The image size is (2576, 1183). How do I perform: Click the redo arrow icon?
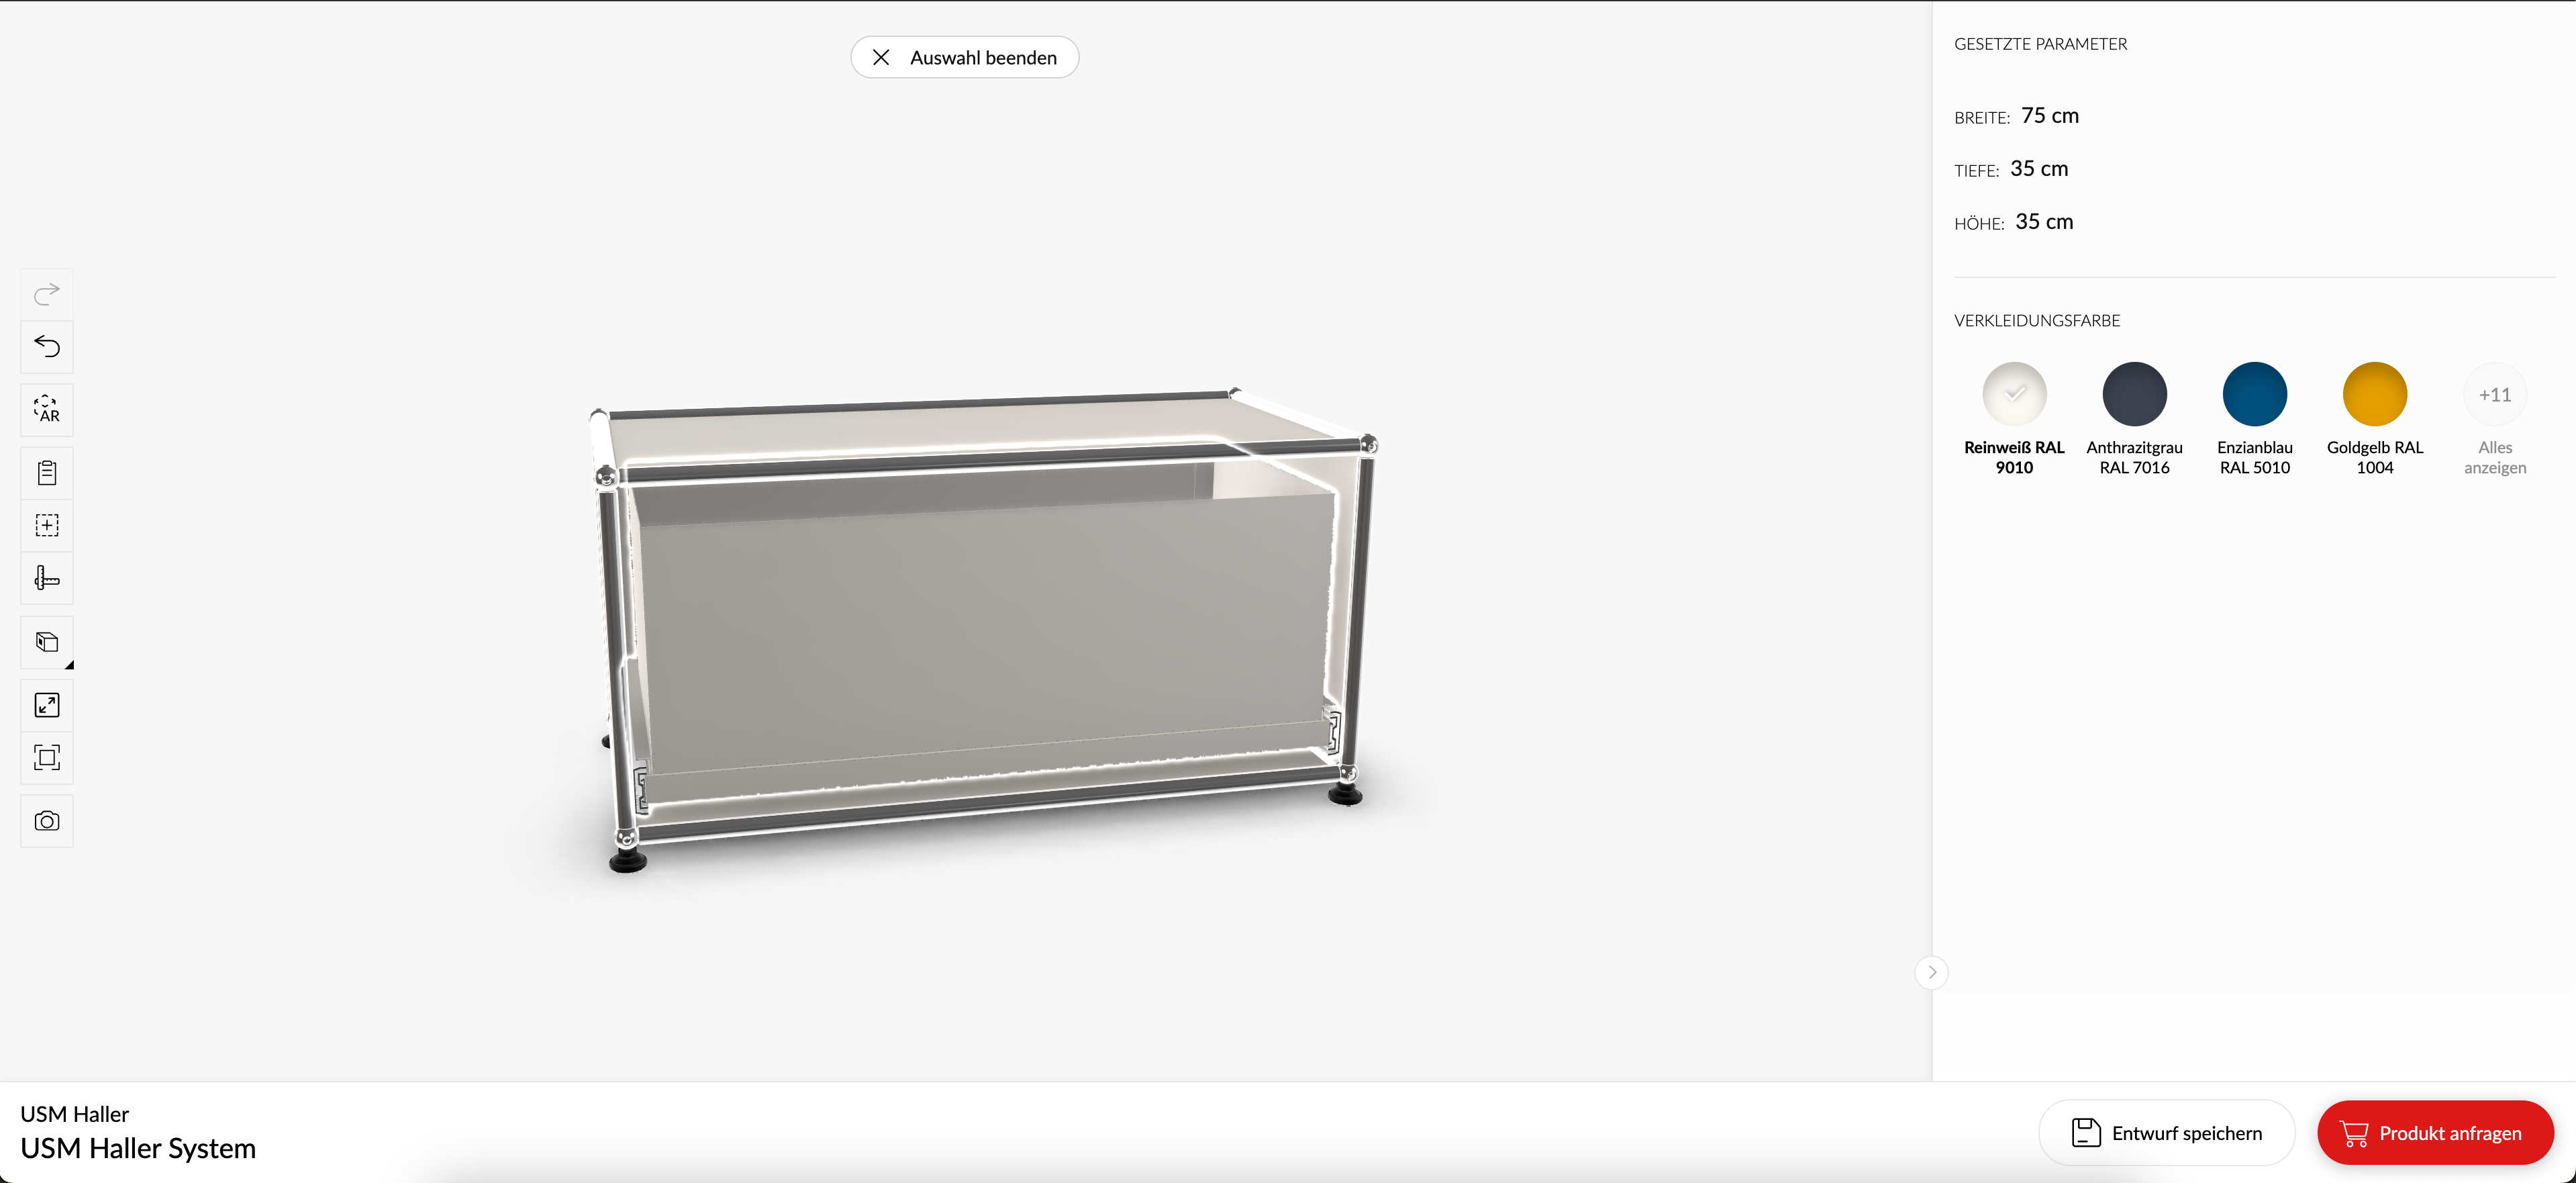click(x=47, y=293)
